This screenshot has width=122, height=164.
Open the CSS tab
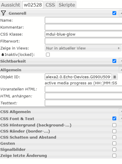coord(50,5)
